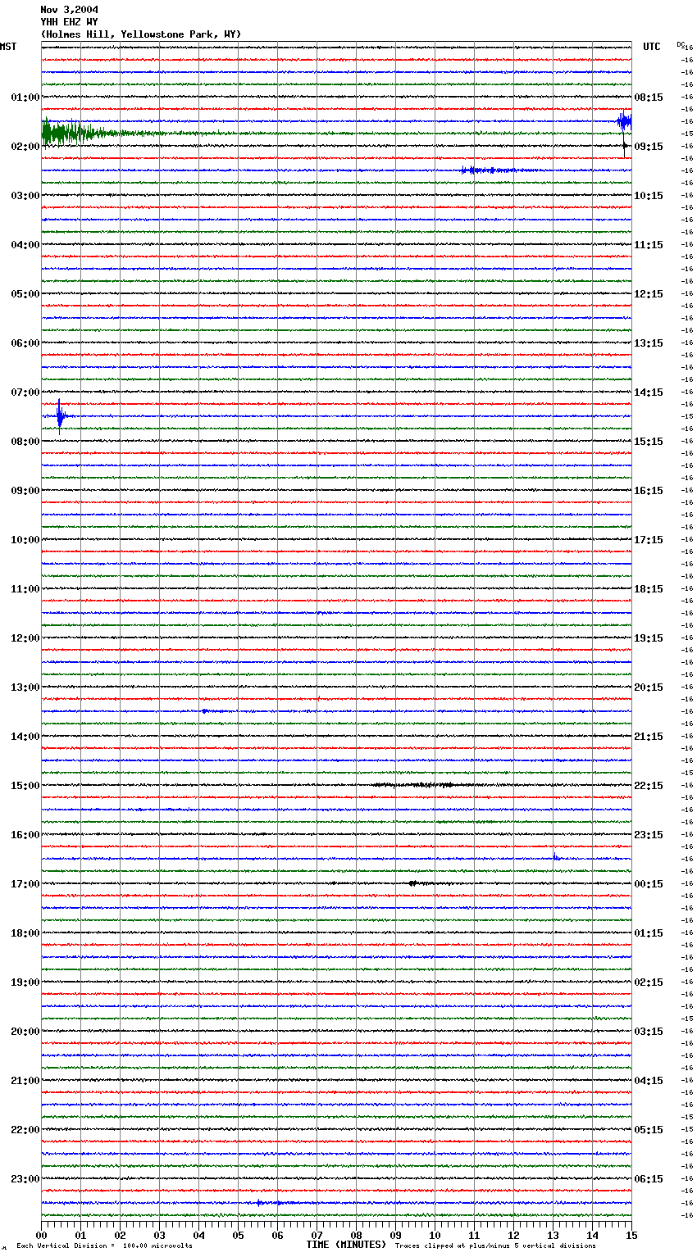
Task: Click the '11:00' MST label
Action: pos(25,589)
